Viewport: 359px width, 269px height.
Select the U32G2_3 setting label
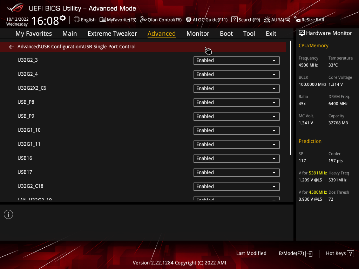(x=28, y=60)
